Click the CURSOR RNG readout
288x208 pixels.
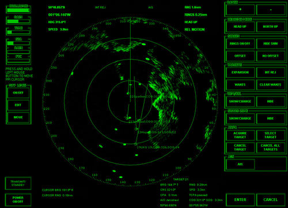click(x=58, y=195)
